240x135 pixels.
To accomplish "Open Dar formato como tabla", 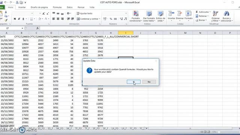I will 149,16.
